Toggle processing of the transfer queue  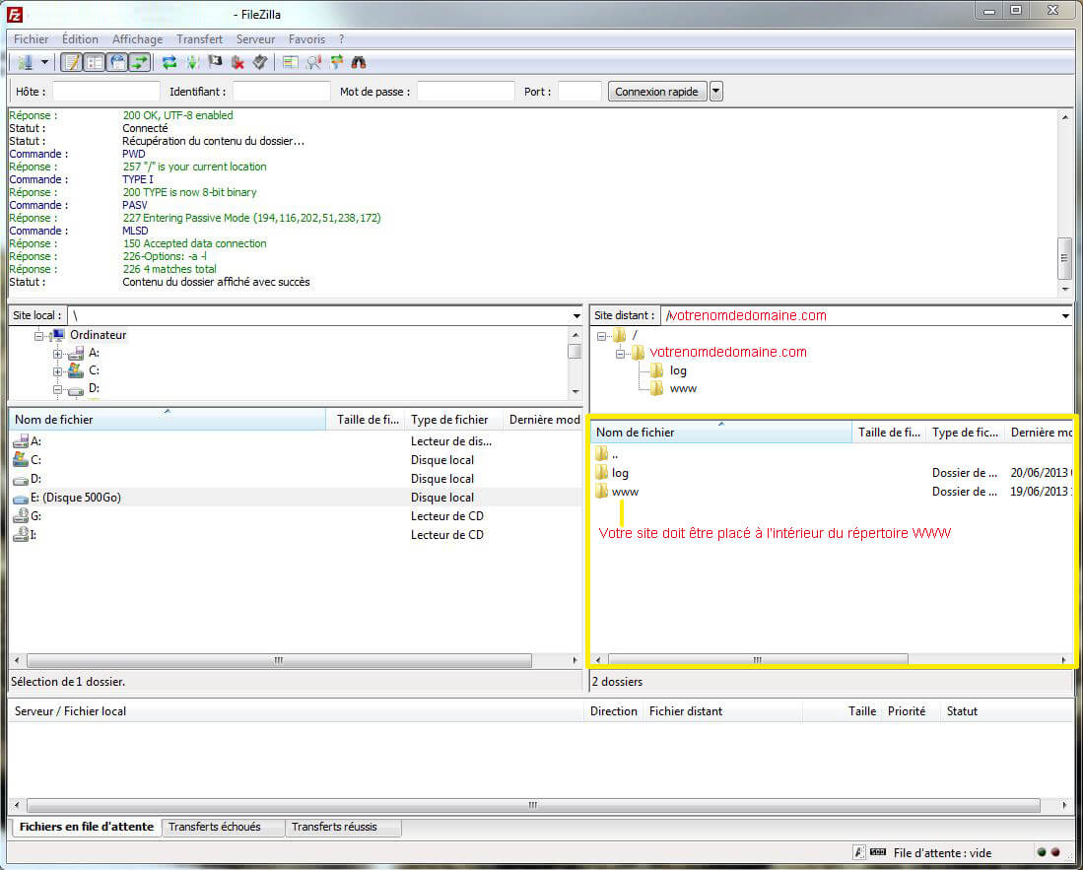[193, 63]
